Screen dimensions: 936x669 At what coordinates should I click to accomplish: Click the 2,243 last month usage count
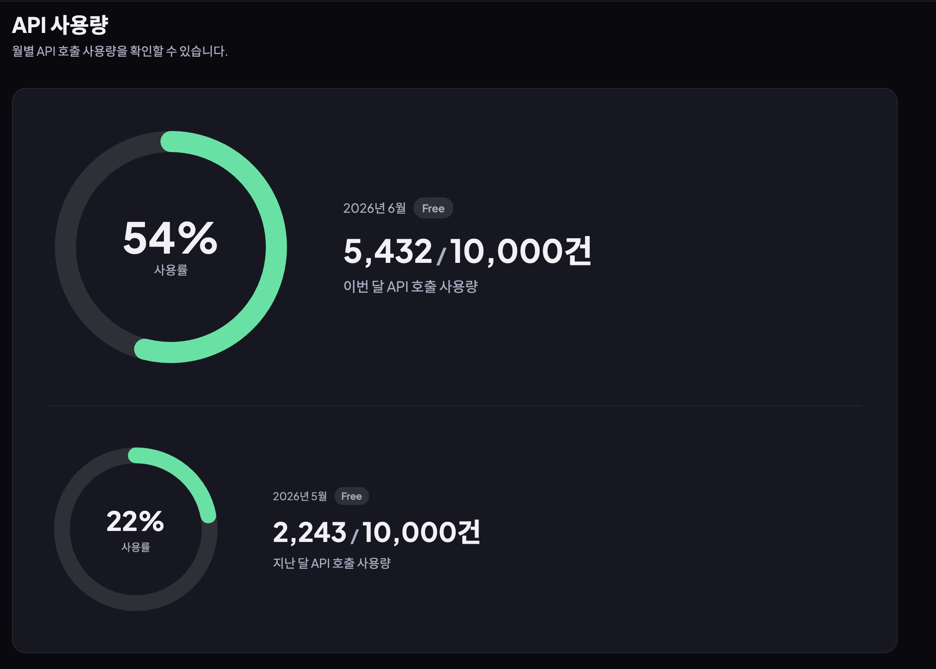(x=310, y=532)
